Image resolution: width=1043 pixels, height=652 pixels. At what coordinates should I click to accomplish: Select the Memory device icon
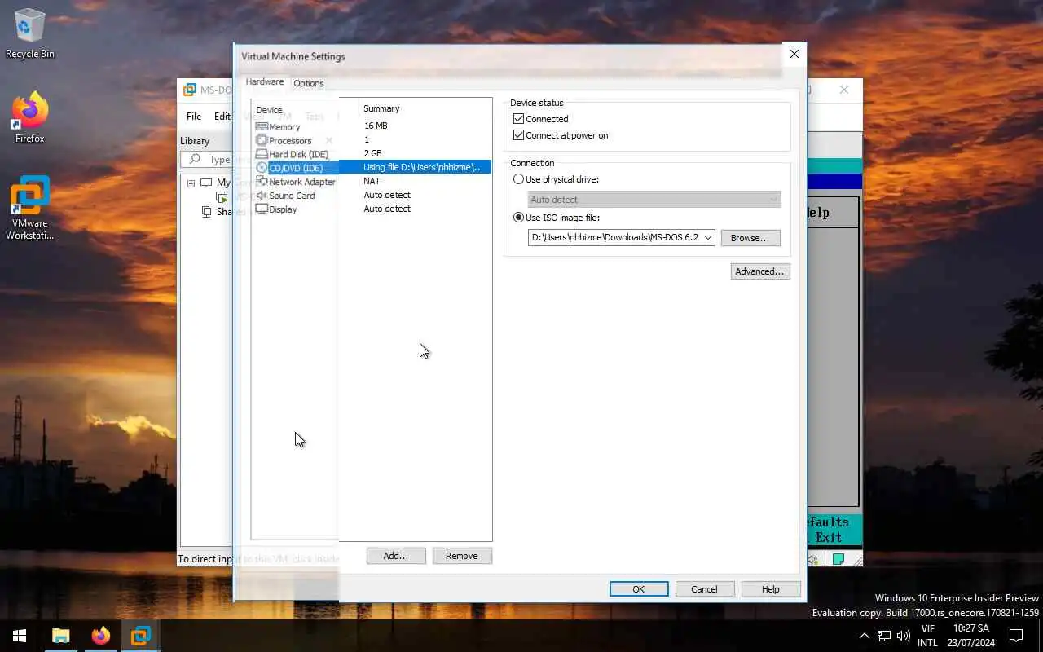(262, 126)
